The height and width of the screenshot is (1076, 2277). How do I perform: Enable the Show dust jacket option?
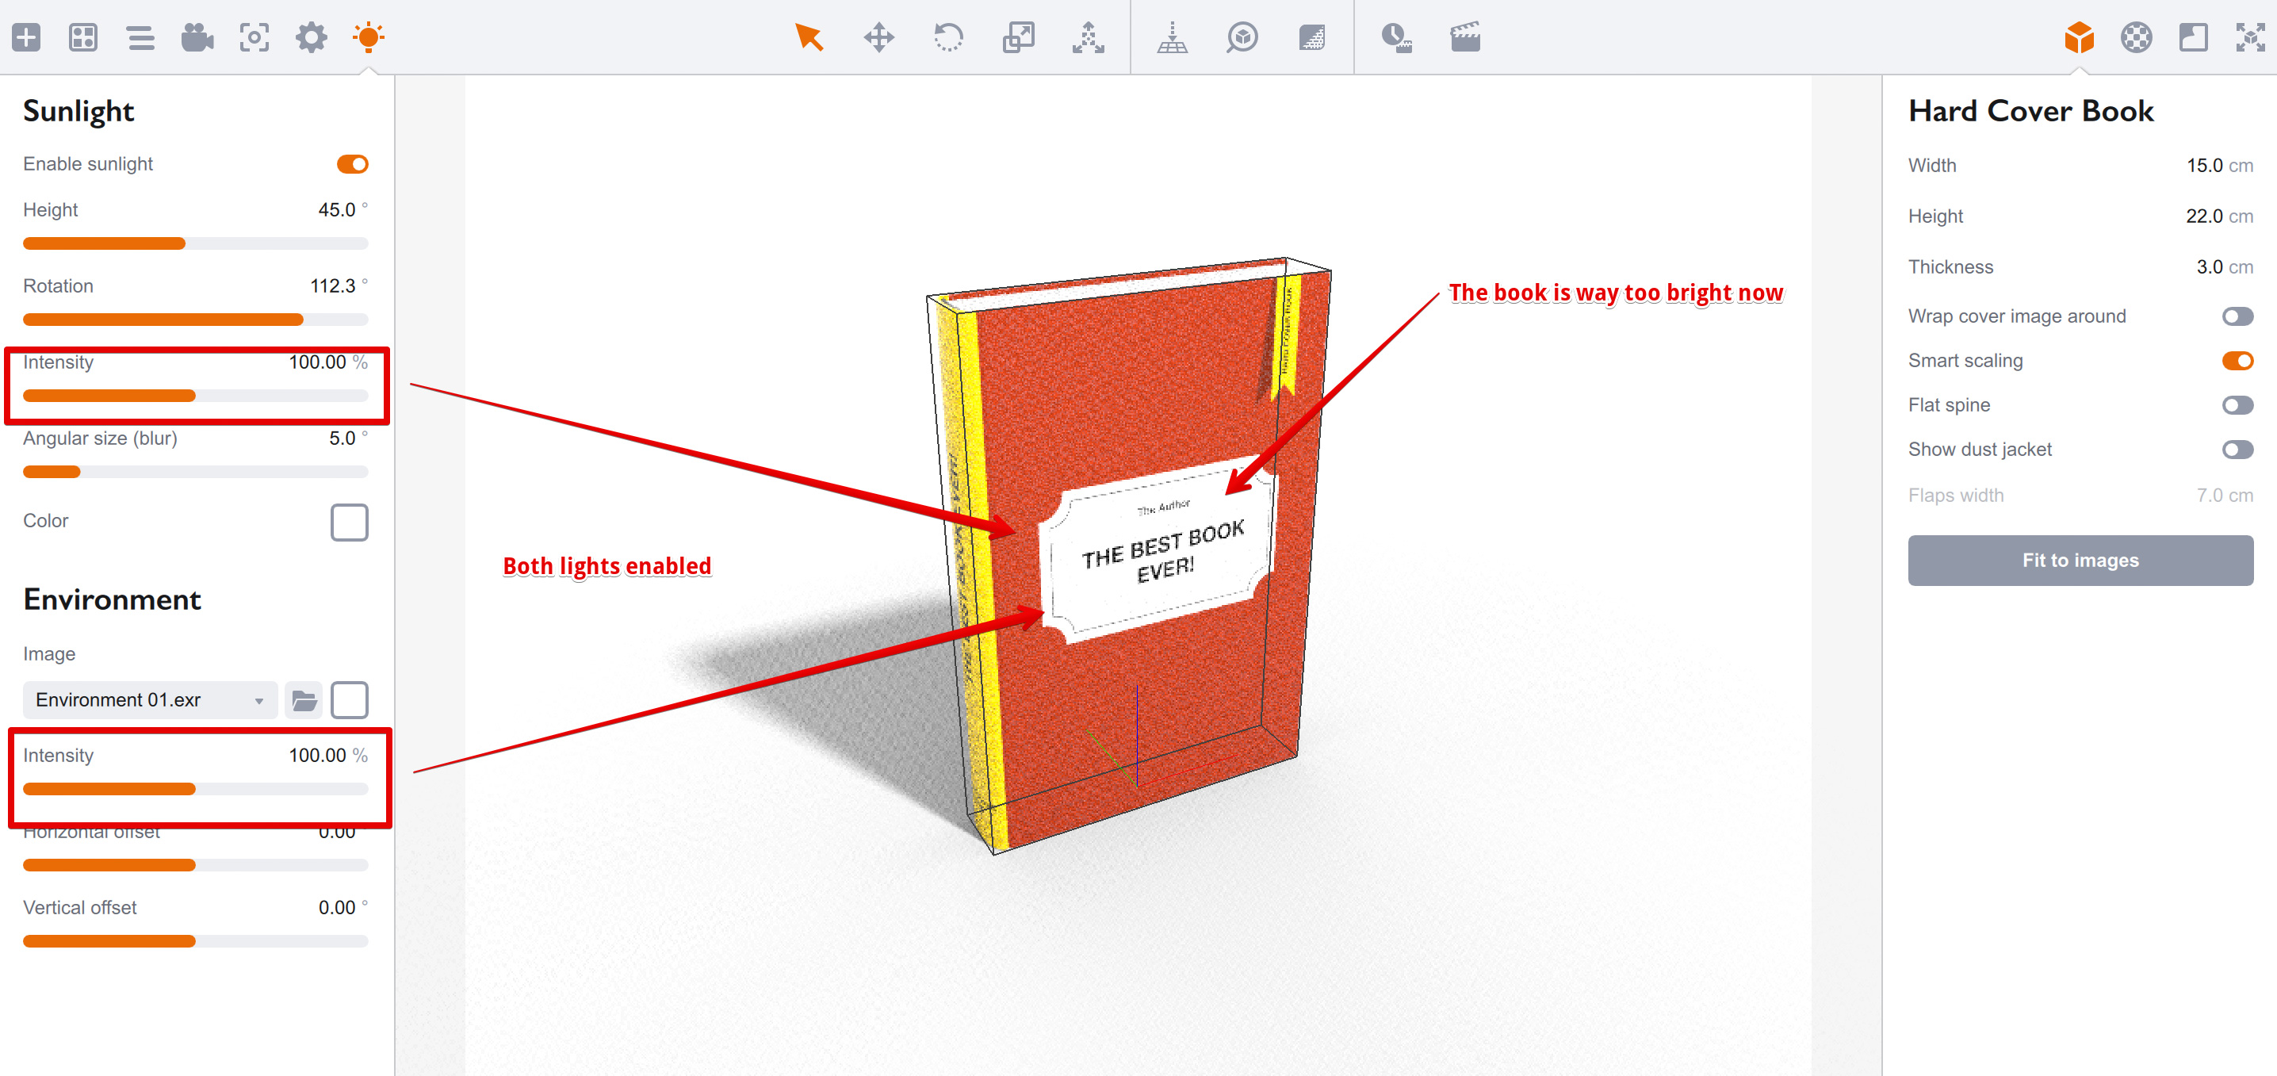(x=2237, y=449)
